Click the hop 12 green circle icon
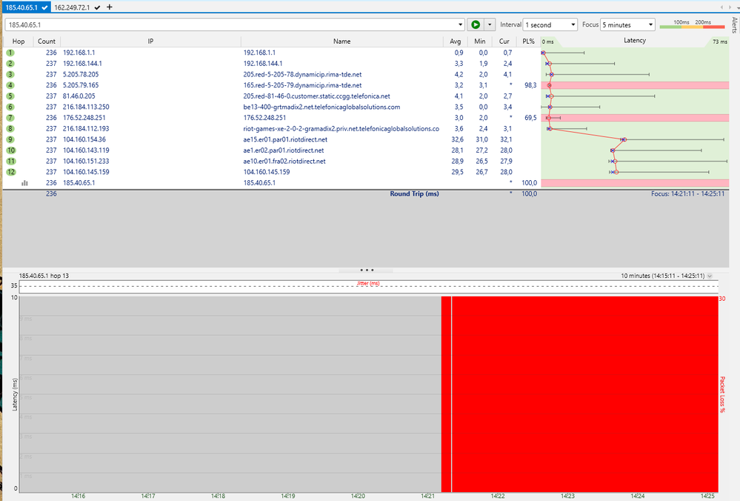This screenshot has height=501, width=740. tap(10, 172)
